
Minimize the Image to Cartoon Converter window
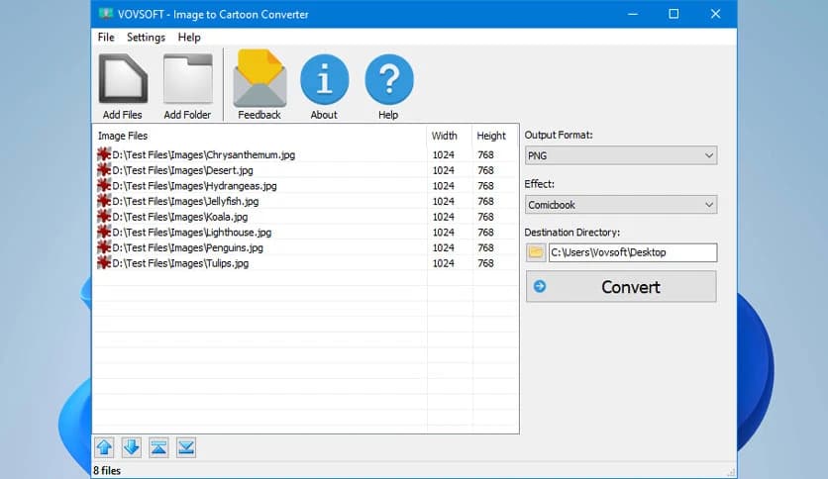pos(633,14)
